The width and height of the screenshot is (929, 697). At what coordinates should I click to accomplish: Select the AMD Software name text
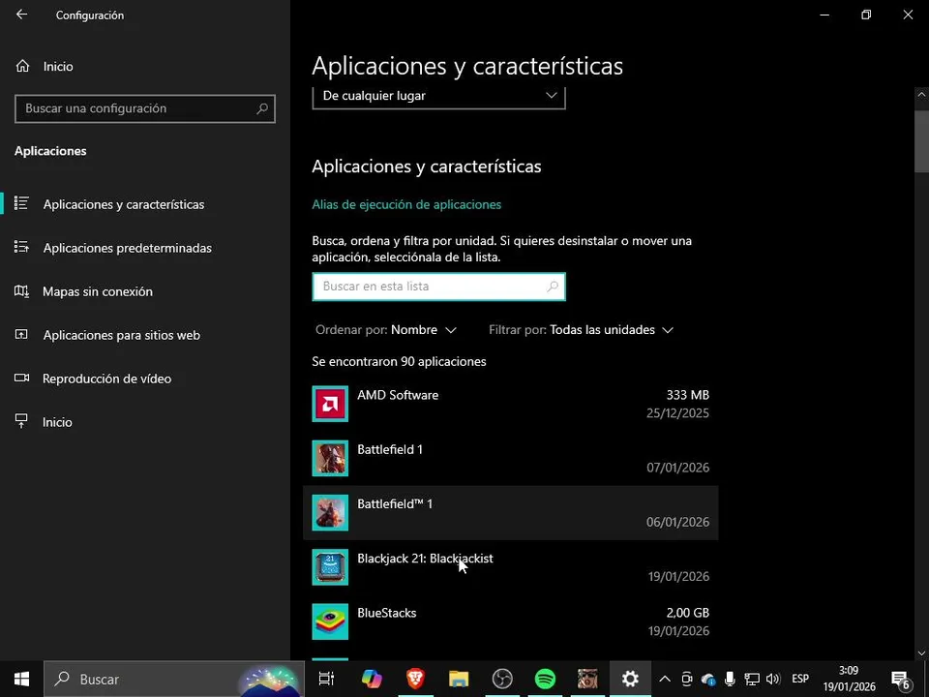(x=398, y=395)
